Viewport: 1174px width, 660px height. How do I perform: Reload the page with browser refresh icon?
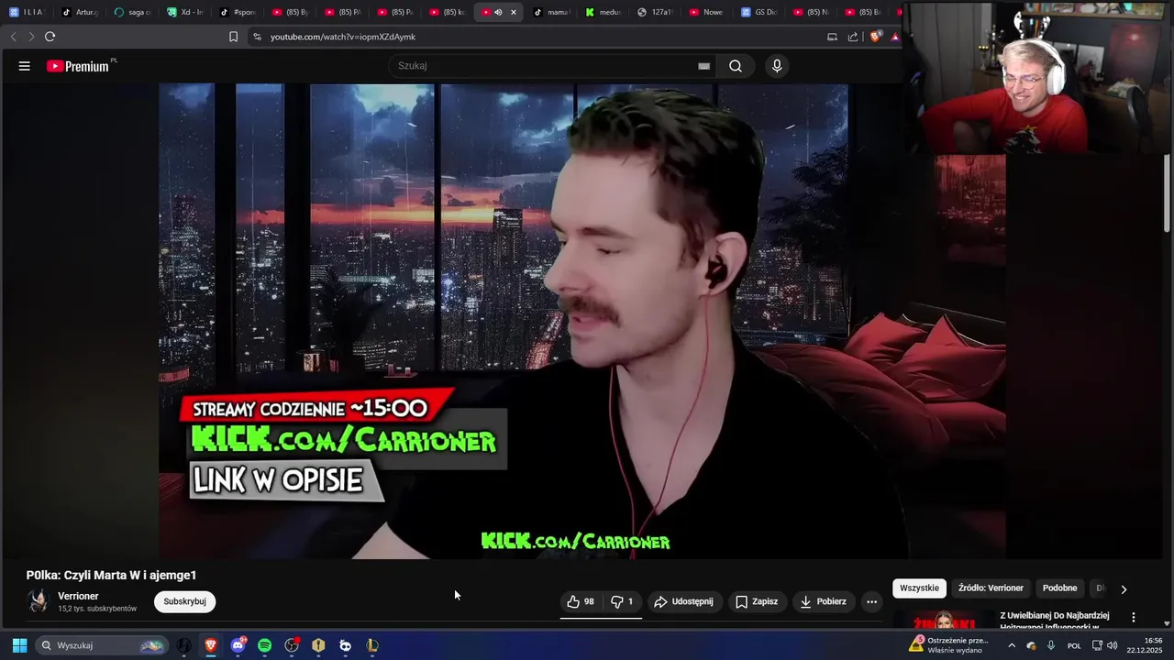point(50,37)
